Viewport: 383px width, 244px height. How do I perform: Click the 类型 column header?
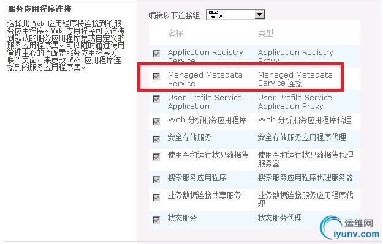coord(265,33)
